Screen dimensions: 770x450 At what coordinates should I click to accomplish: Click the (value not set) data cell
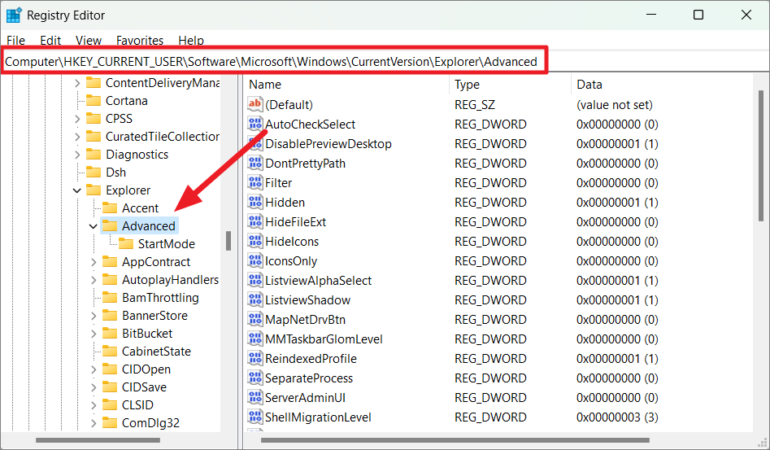615,105
